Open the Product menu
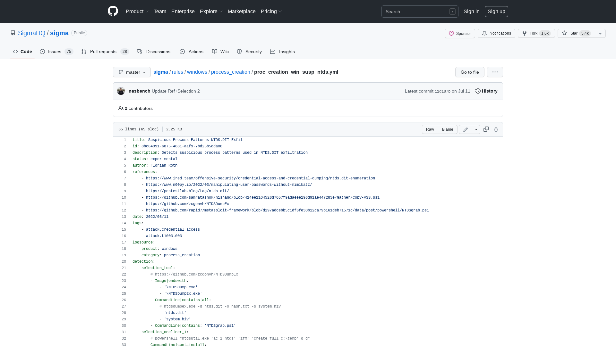Screen dimensions: 616x346 click(137, 11)
